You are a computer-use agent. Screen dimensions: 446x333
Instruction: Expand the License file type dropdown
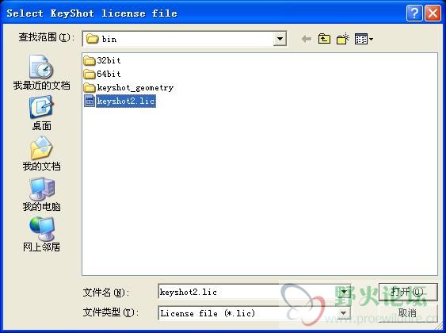click(x=344, y=313)
